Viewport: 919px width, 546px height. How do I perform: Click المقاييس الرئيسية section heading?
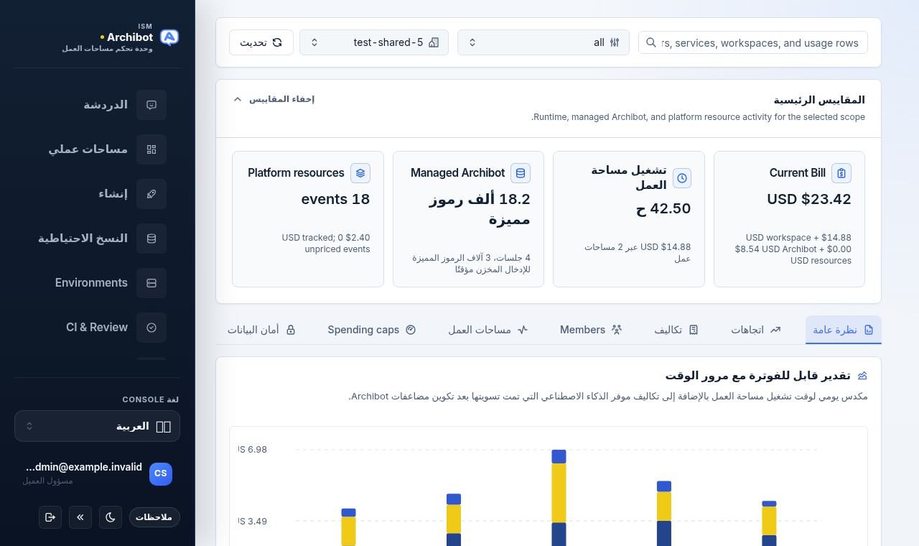819,100
